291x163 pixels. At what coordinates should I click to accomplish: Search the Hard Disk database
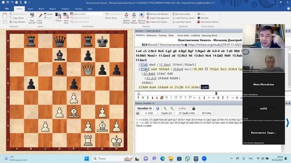[x=66, y=18]
